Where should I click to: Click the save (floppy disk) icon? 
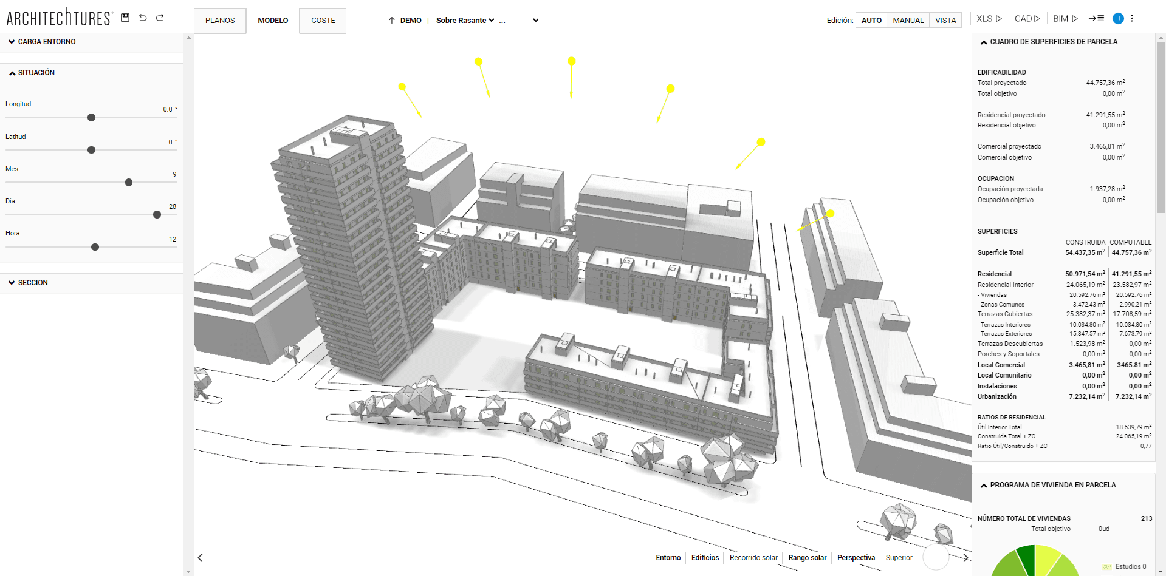point(125,18)
